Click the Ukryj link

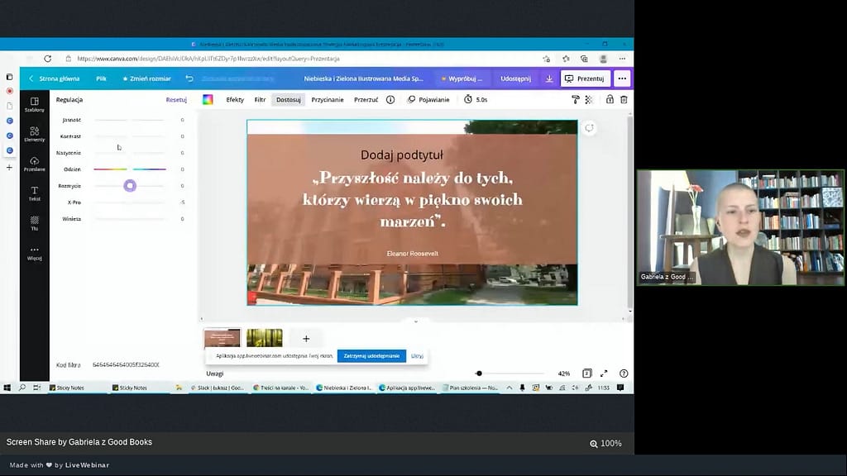pos(417,355)
